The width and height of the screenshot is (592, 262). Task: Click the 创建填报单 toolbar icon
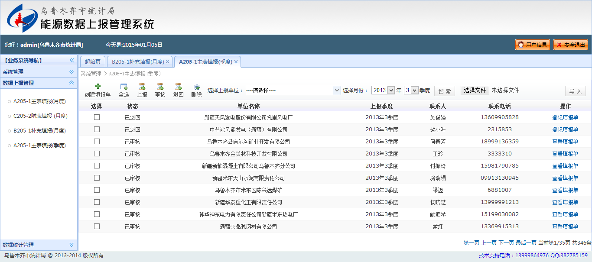tap(98, 87)
